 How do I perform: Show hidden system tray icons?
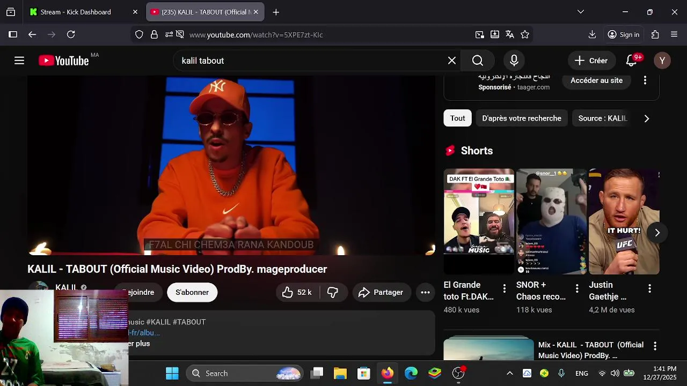(510, 373)
